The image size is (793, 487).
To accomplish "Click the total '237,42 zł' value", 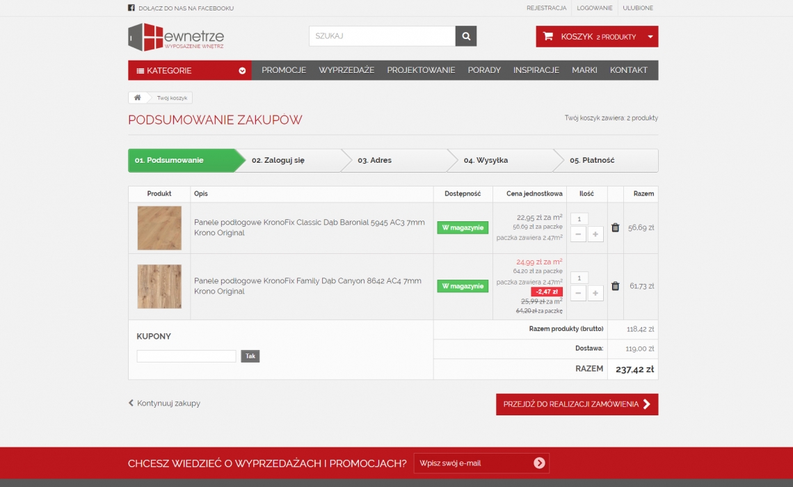I will [x=634, y=369].
